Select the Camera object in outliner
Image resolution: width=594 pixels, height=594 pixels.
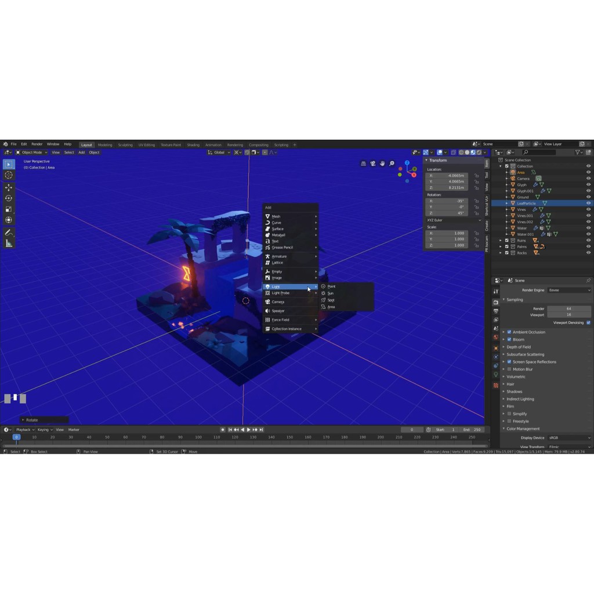[x=523, y=179]
